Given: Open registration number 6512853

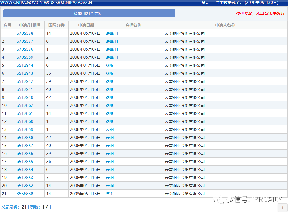Looking at the screenshot, I should (25, 178).
